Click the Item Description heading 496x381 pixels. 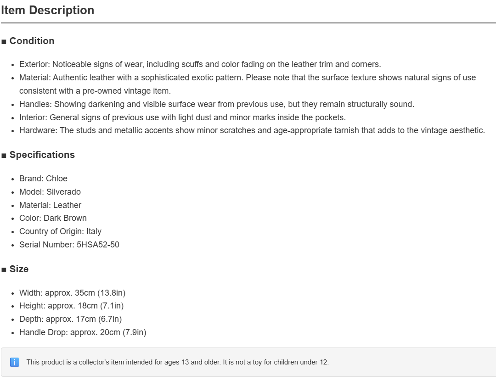47,10
